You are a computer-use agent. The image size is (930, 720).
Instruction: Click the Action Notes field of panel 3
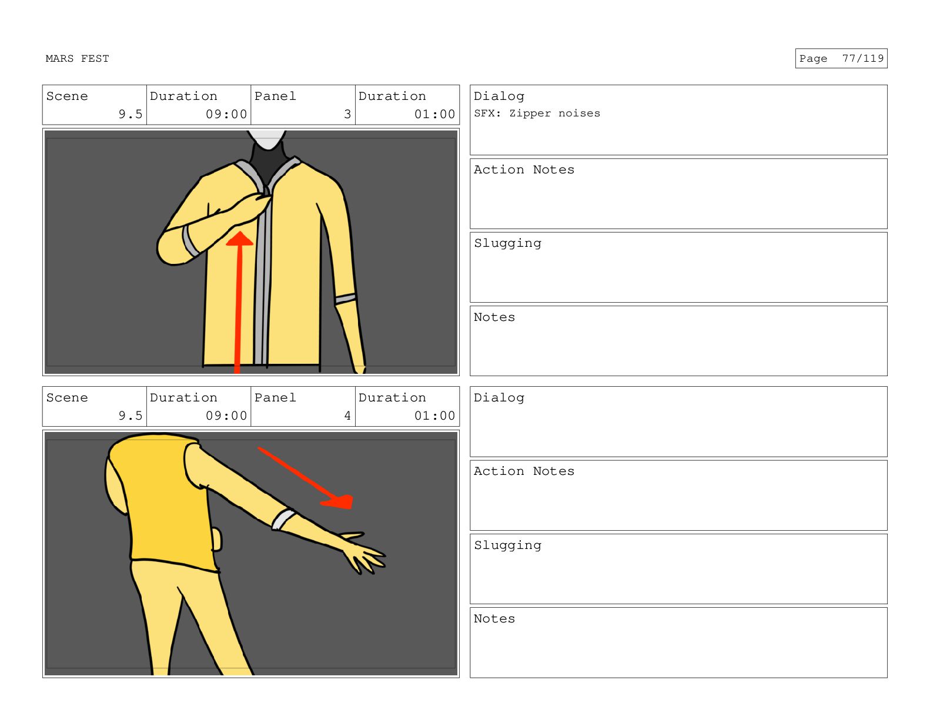pos(678,194)
